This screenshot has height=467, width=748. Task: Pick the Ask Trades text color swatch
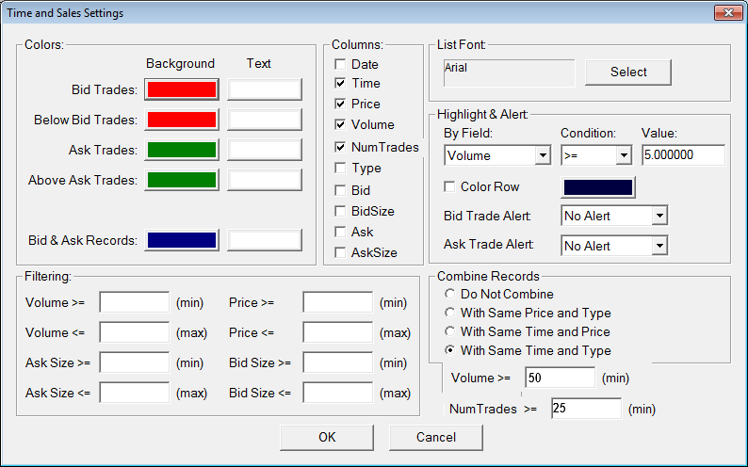pyautogui.click(x=265, y=150)
